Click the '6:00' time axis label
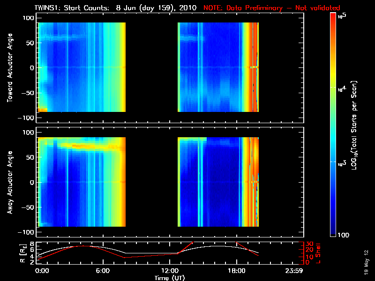375x281 pixels. coord(103,271)
